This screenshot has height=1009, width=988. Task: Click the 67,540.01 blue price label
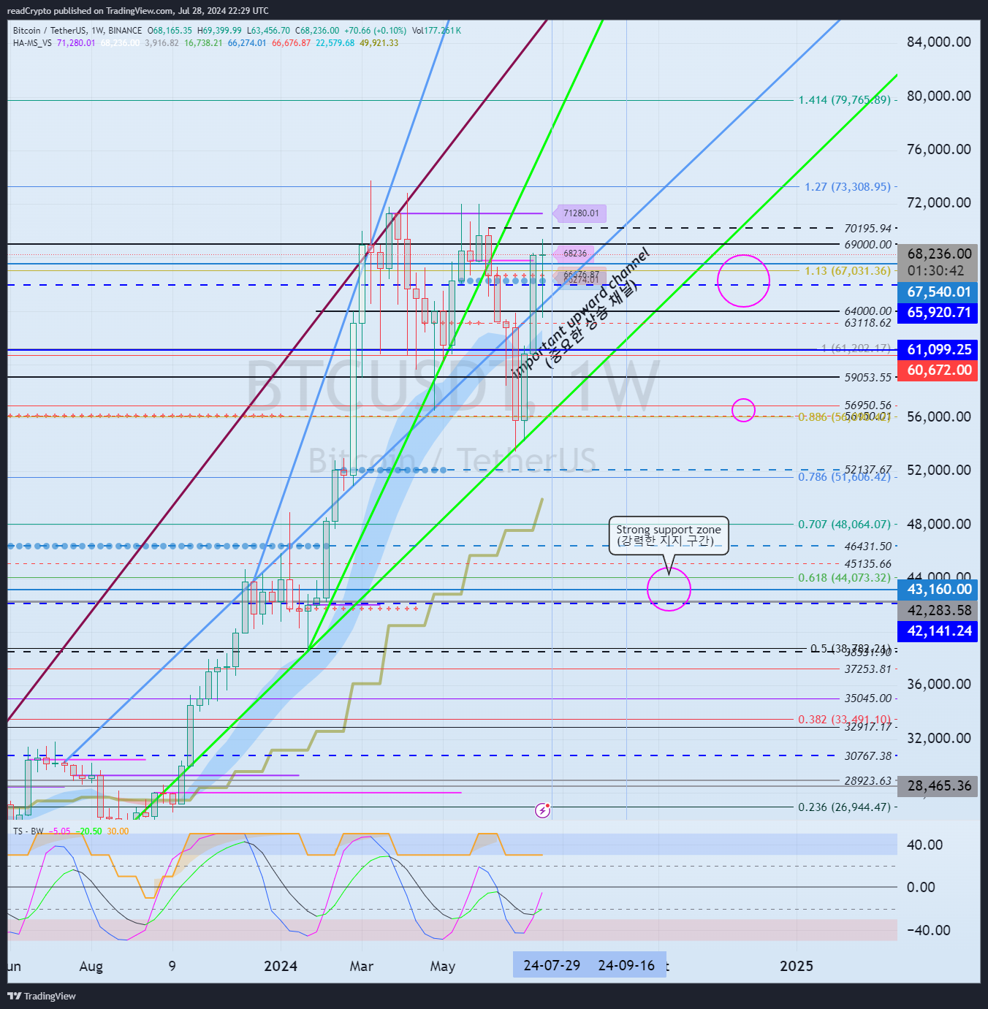(939, 292)
